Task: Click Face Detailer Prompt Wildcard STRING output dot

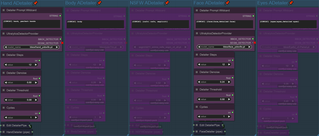Action: pos(253,16)
